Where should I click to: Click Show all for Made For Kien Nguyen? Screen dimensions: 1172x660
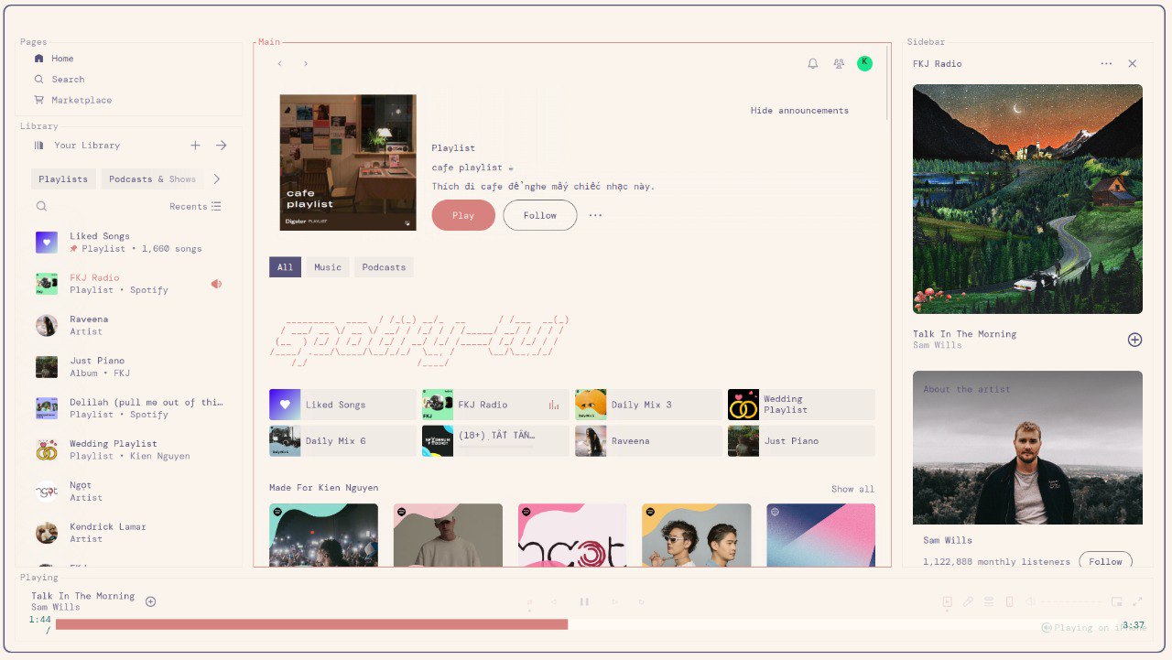pos(852,489)
